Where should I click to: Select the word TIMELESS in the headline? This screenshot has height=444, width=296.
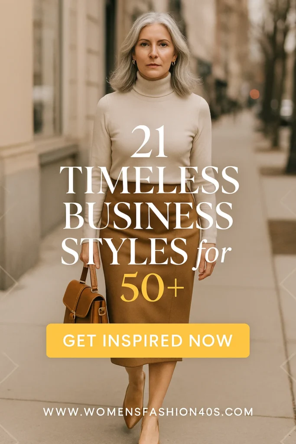click(150, 180)
